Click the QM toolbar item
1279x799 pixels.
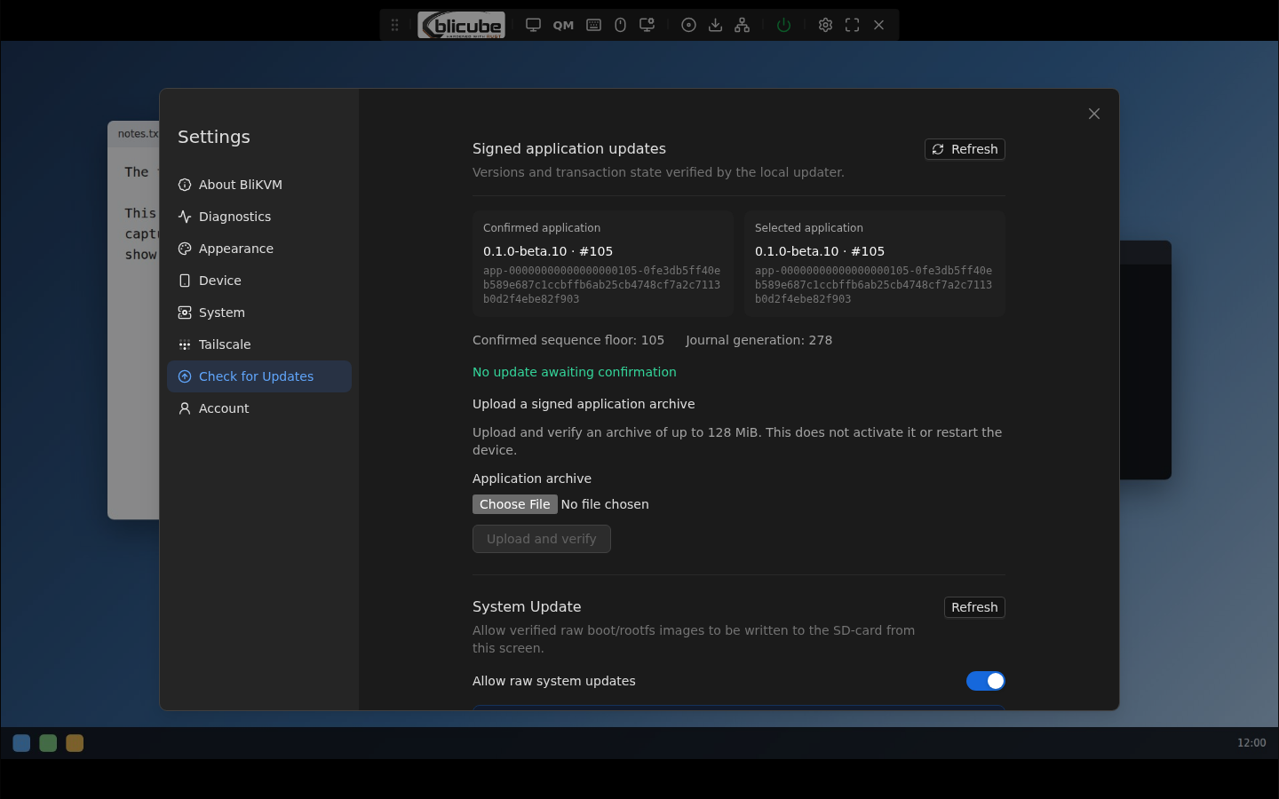click(x=563, y=25)
